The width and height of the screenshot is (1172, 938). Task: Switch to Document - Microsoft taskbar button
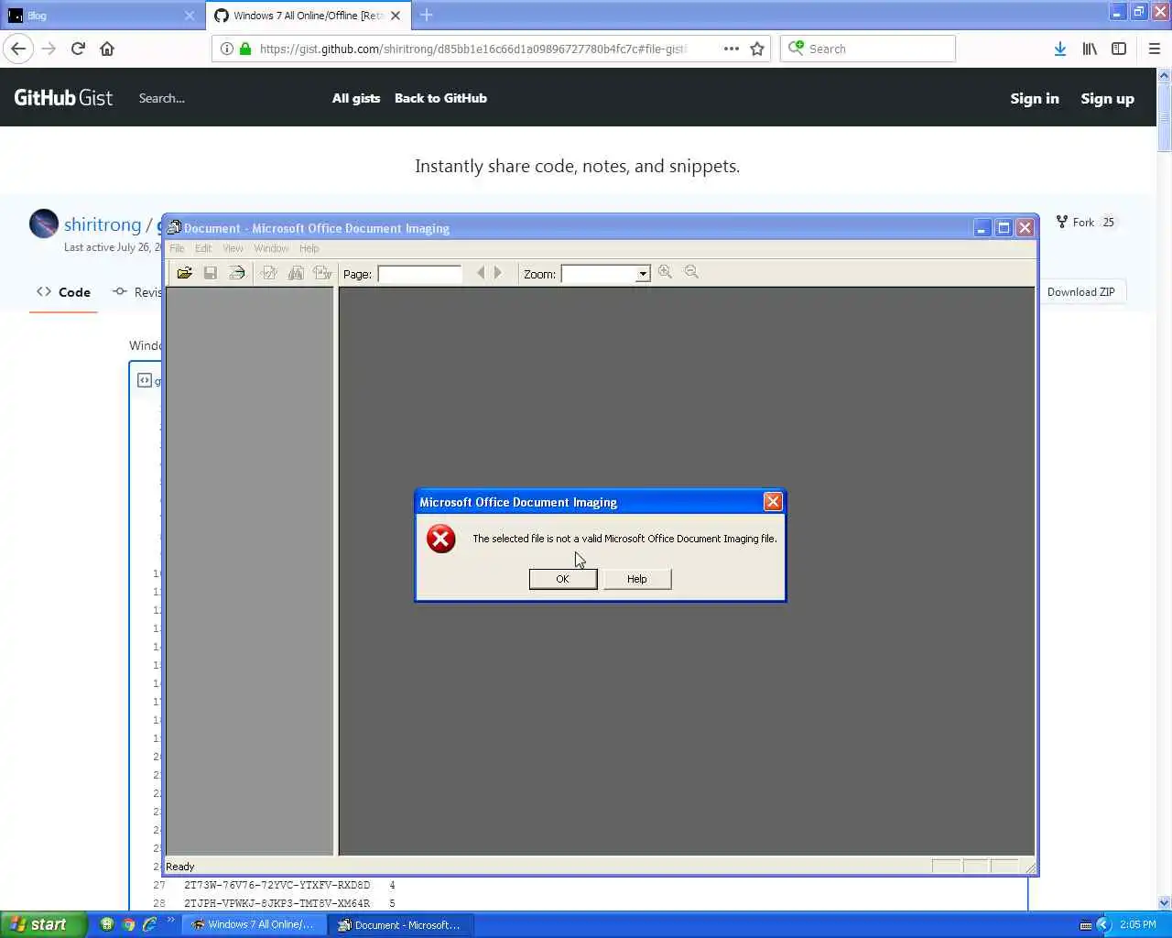400,925
